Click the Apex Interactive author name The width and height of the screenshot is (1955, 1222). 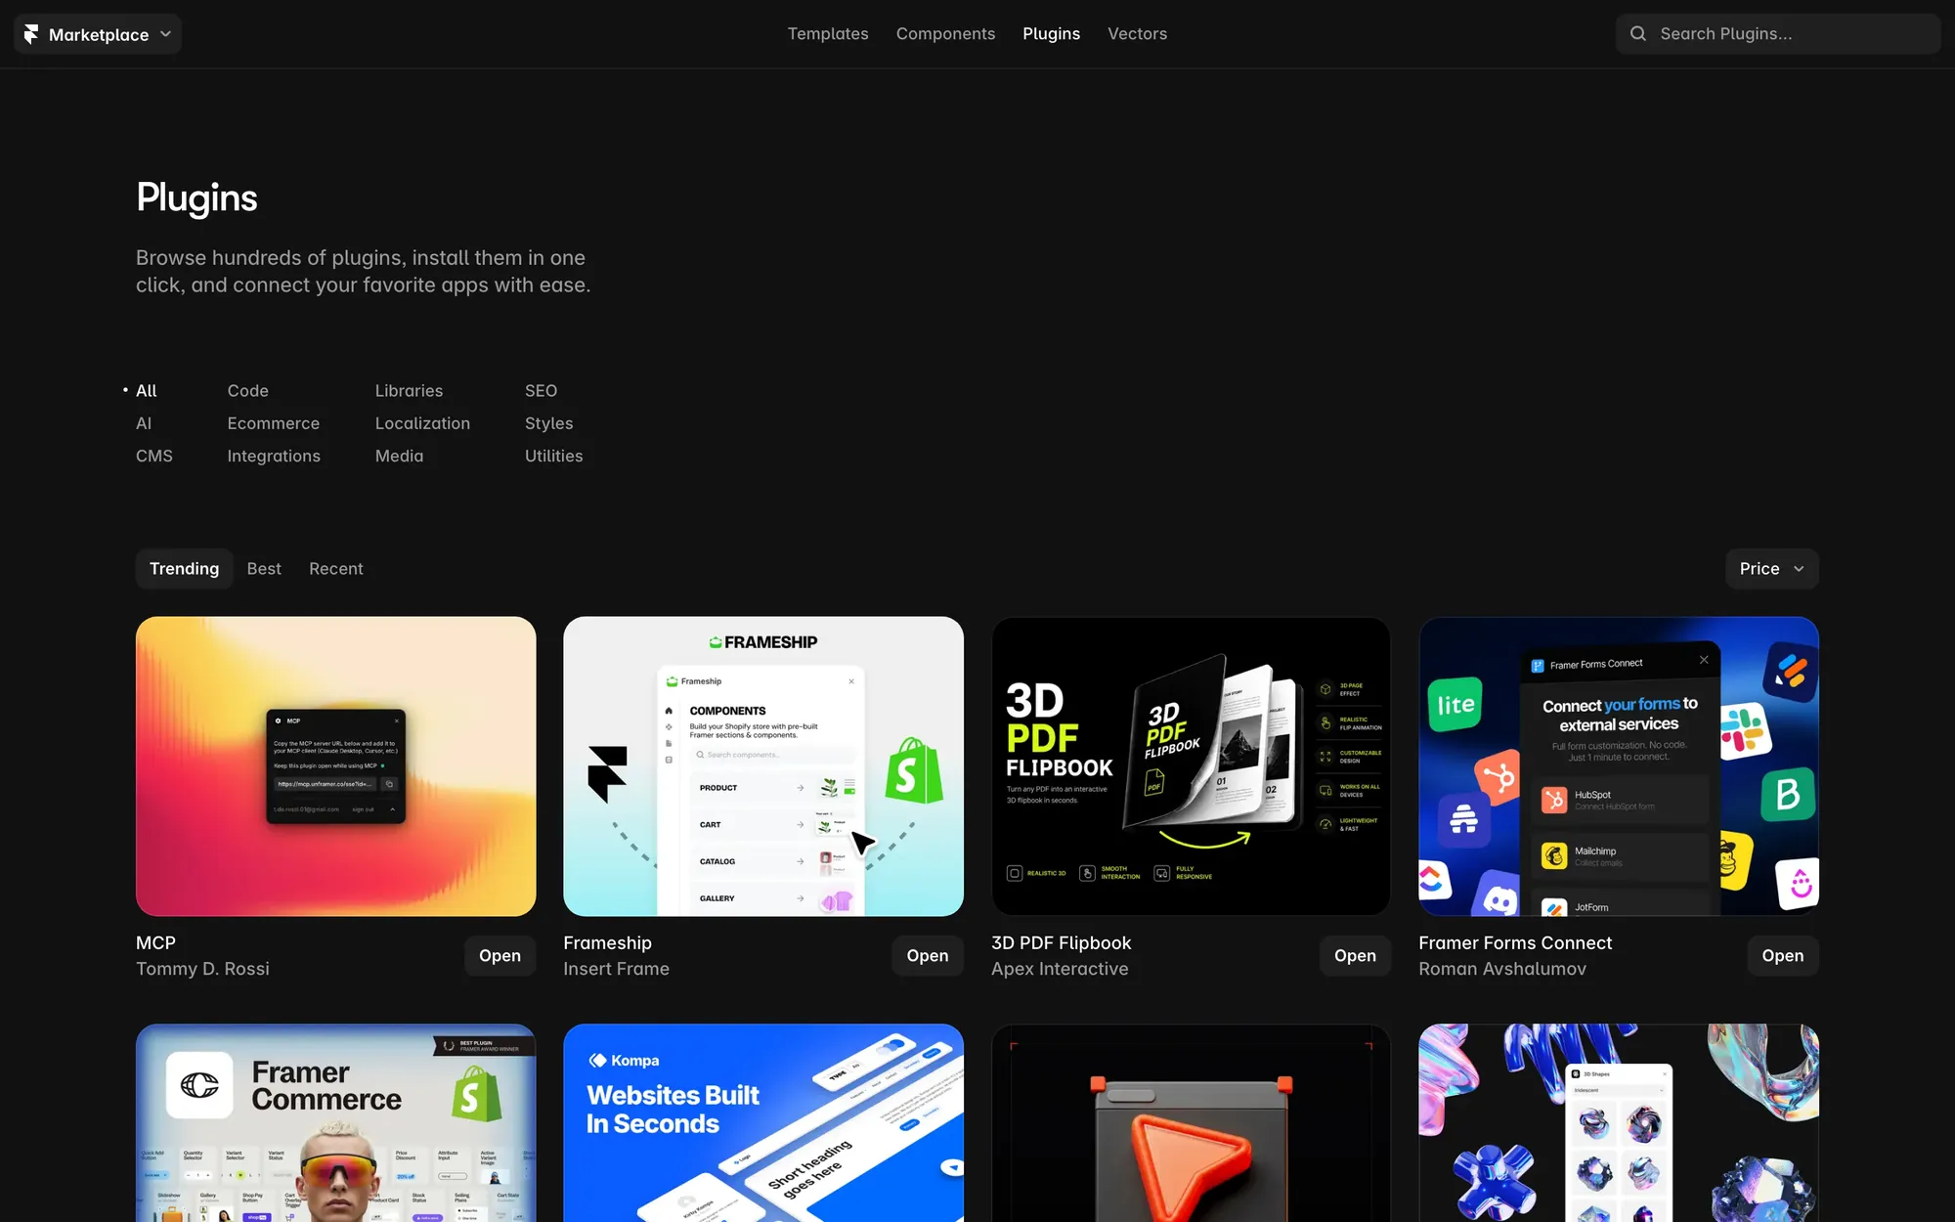click(1060, 969)
